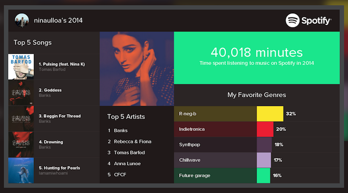Click the artist name "Iamamiwhoami"

point(53,173)
